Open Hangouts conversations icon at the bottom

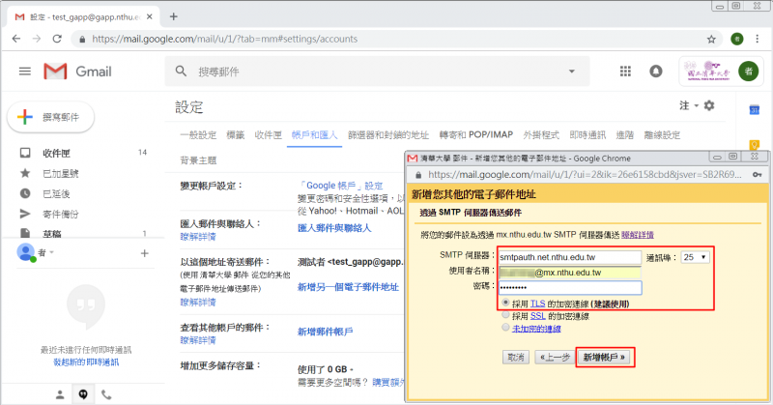[x=83, y=394]
